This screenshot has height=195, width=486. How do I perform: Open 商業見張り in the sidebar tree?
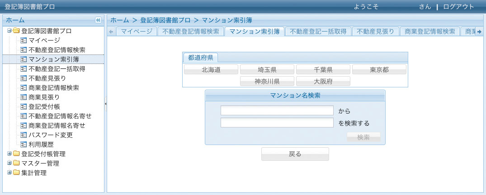point(44,97)
